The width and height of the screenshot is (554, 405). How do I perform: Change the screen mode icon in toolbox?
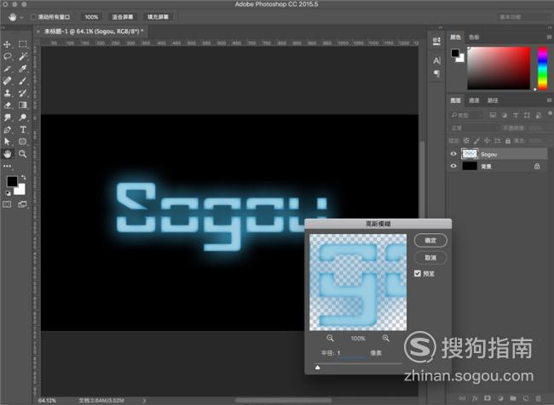point(22,204)
